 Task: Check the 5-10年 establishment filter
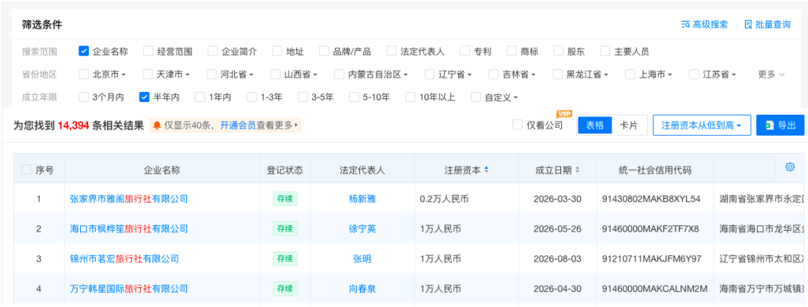click(x=354, y=97)
